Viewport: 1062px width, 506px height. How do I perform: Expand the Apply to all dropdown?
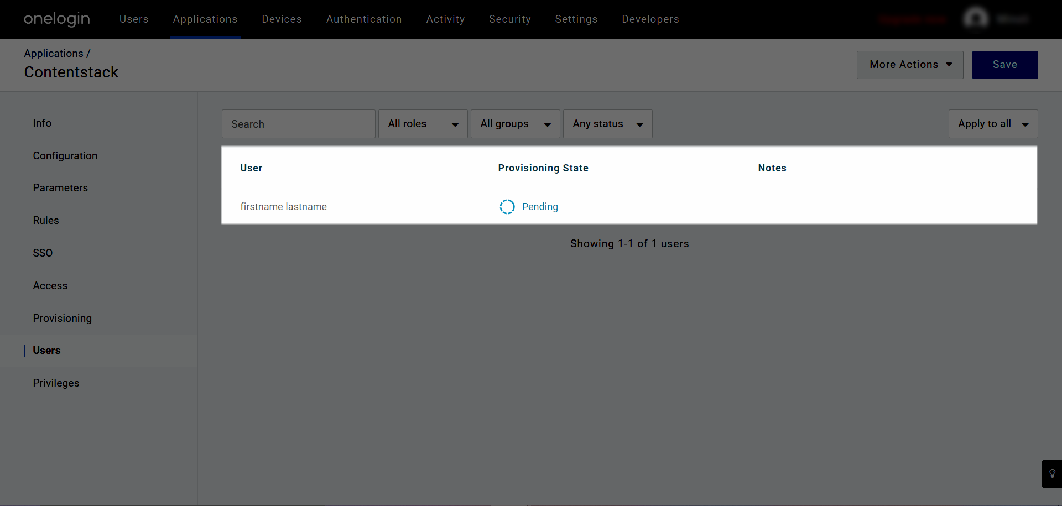click(993, 124)
